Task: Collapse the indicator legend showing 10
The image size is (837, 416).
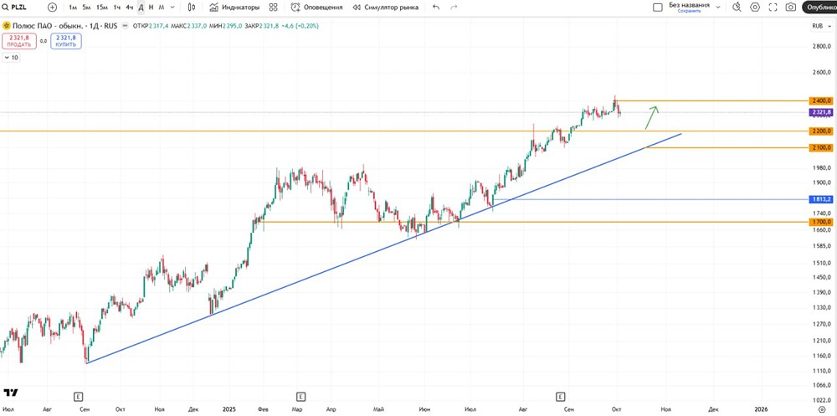Action: pos(7,58)
